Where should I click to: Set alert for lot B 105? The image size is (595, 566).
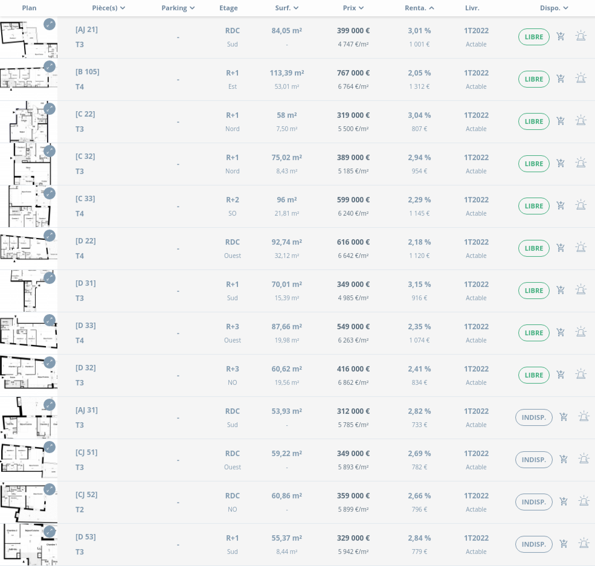(x=581, y=79)
